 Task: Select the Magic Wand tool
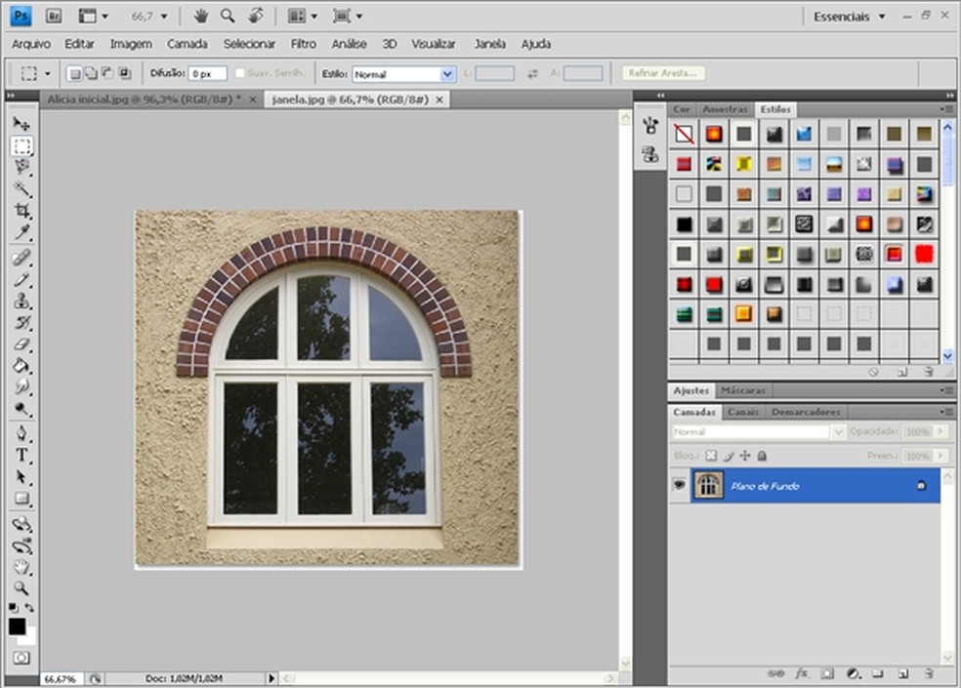[x=21, y=189]
